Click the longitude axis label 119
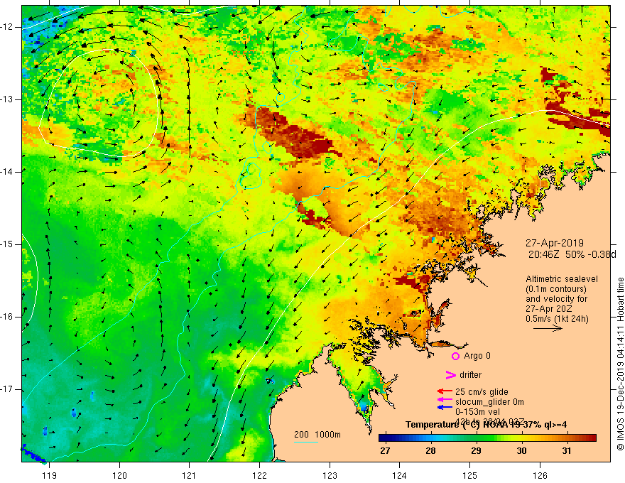This screenshot has height=483, width=625. [50, 475]
